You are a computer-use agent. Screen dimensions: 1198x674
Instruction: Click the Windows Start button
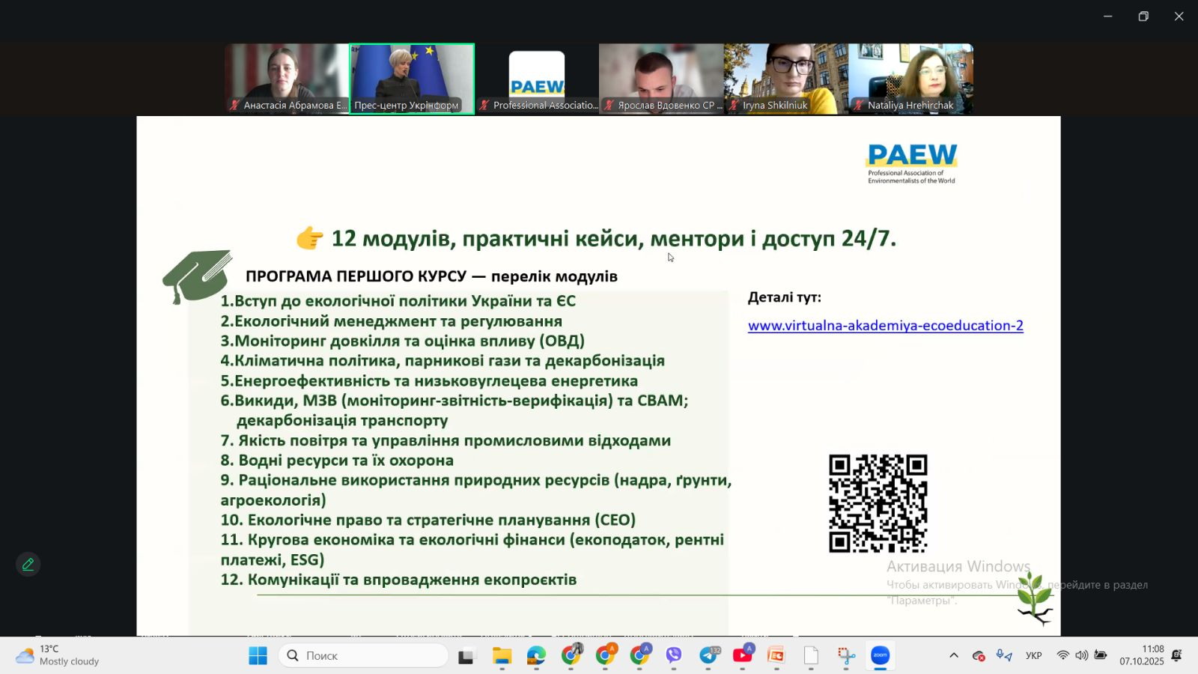coord(258,656)
